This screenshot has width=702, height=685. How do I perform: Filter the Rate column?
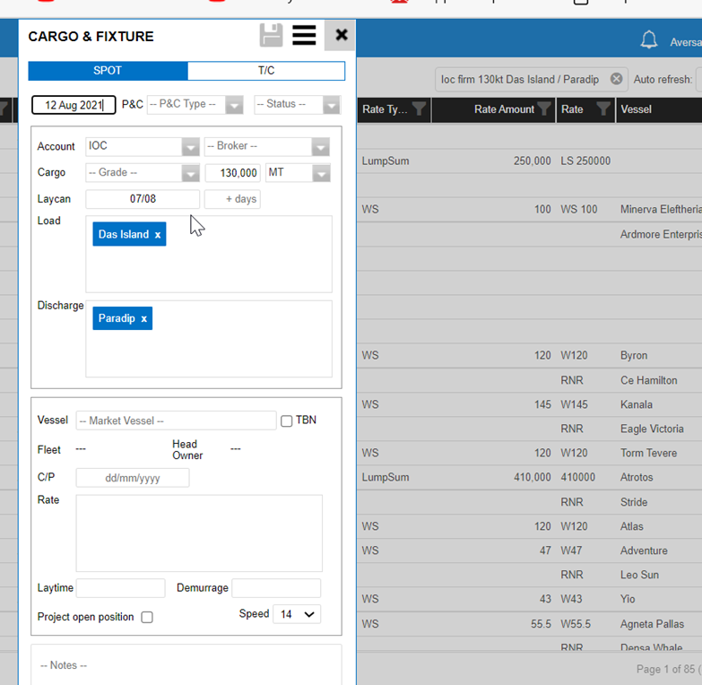[603, 109]
